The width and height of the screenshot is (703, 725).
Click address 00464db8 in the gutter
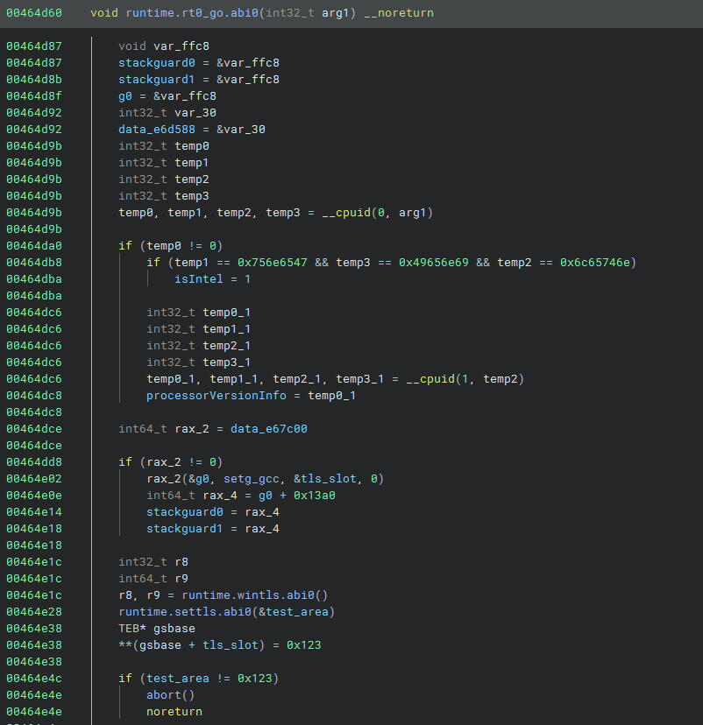(x=34, y=263)
